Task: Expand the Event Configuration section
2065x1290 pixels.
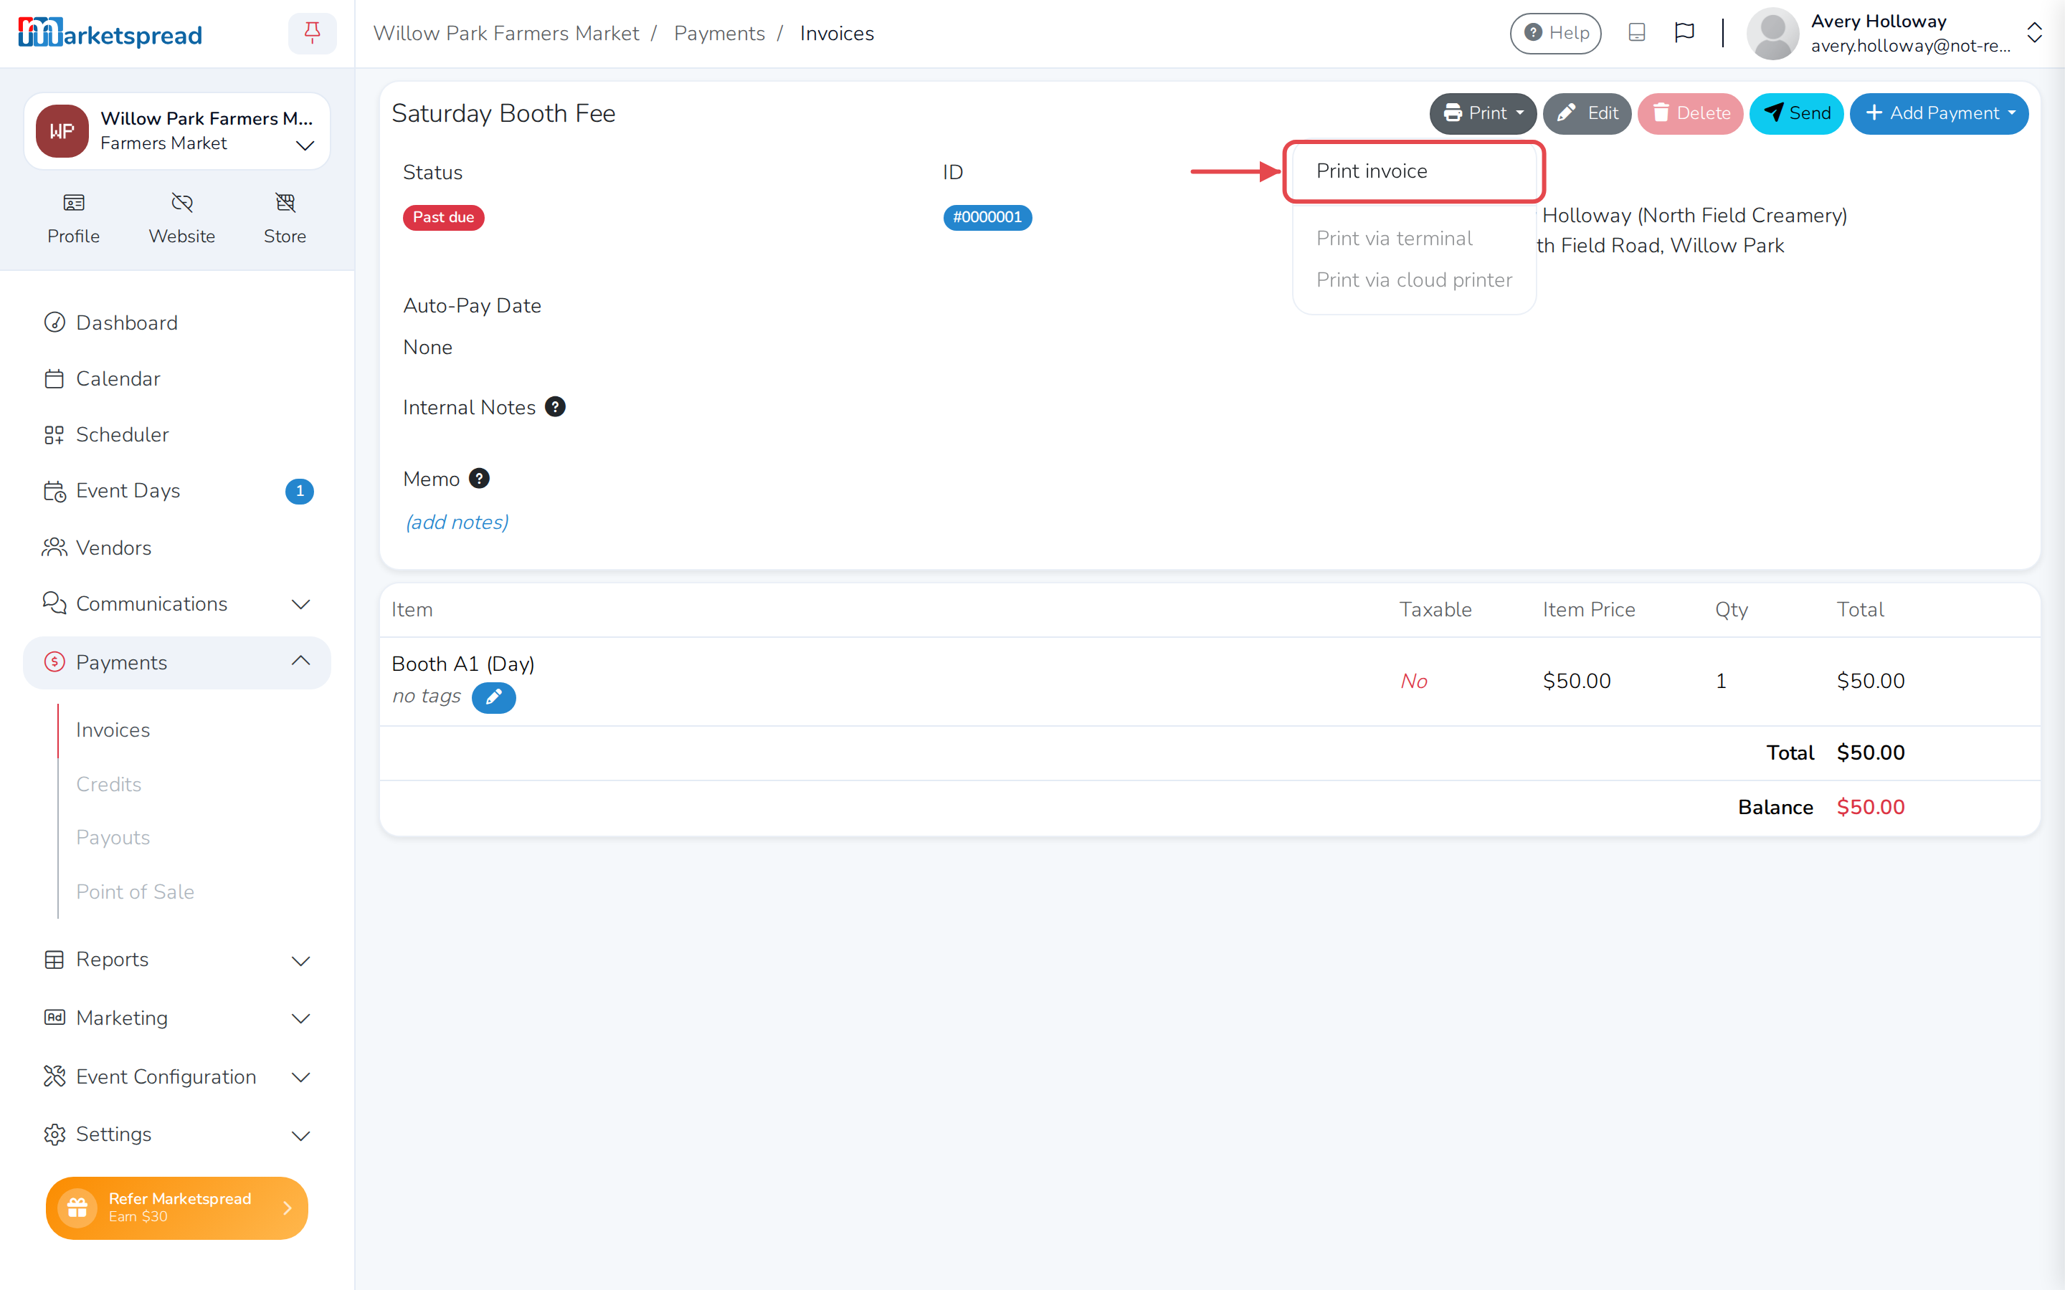Action: pos(176,1076)
